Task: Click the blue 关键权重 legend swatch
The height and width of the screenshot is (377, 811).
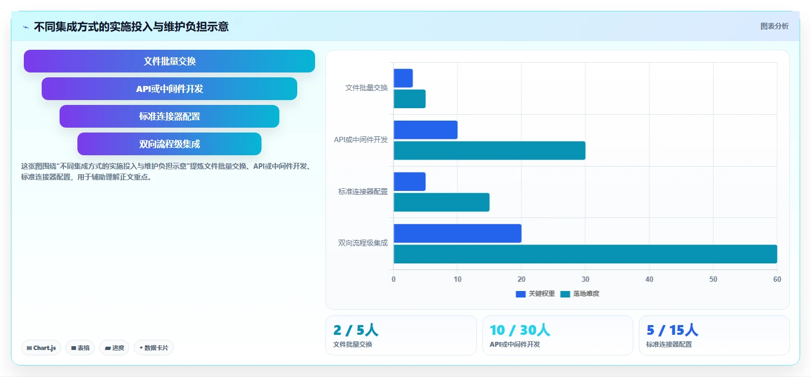Action: click(x=521, y=294)
